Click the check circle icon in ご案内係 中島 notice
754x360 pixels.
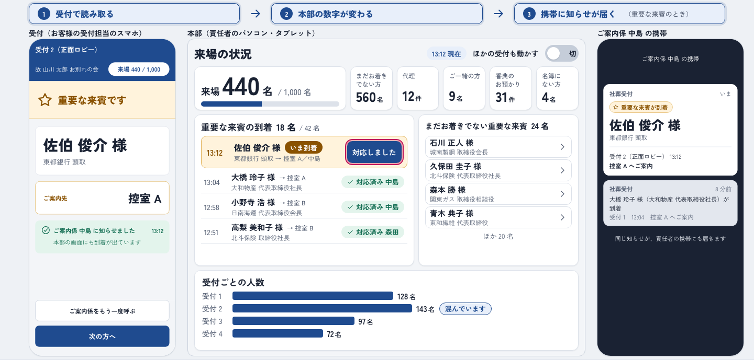(x=46, y=230)
